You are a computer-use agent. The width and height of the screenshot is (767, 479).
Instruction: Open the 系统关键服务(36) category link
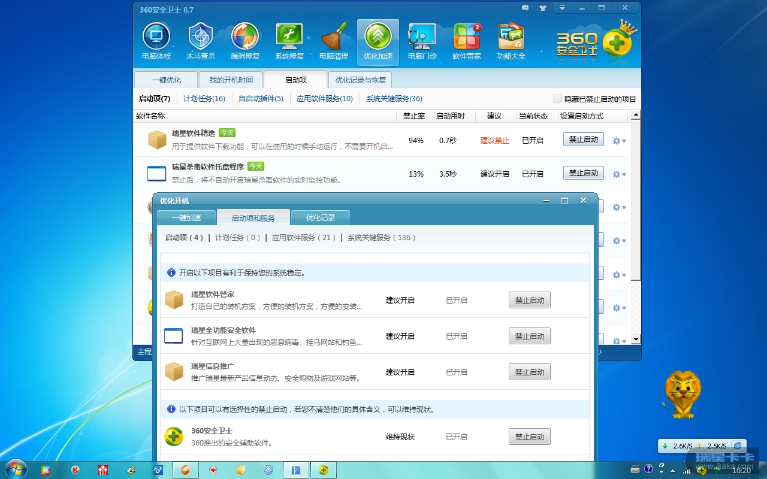pyautogui.click(x=394, y=99)
